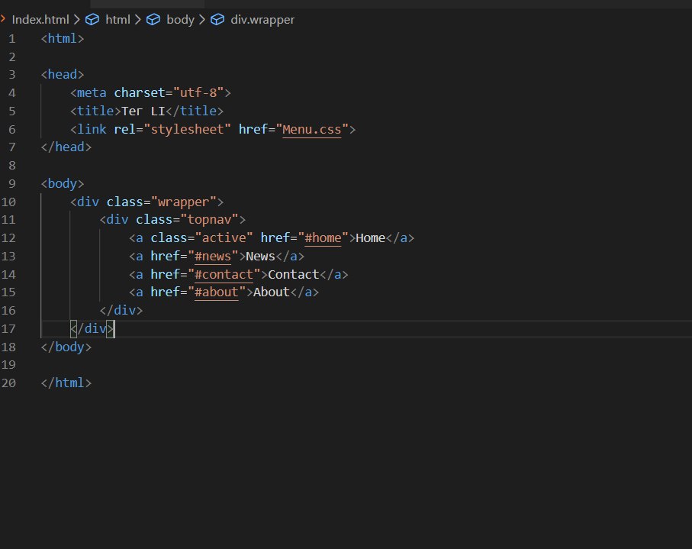Click the div.wrapper symbol icon in breadcrumb

(x=217, y=19)
